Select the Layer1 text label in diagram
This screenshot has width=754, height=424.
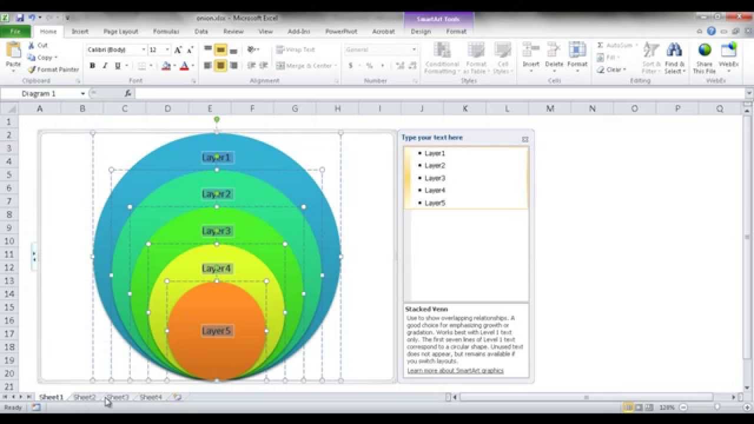(217, 157)
